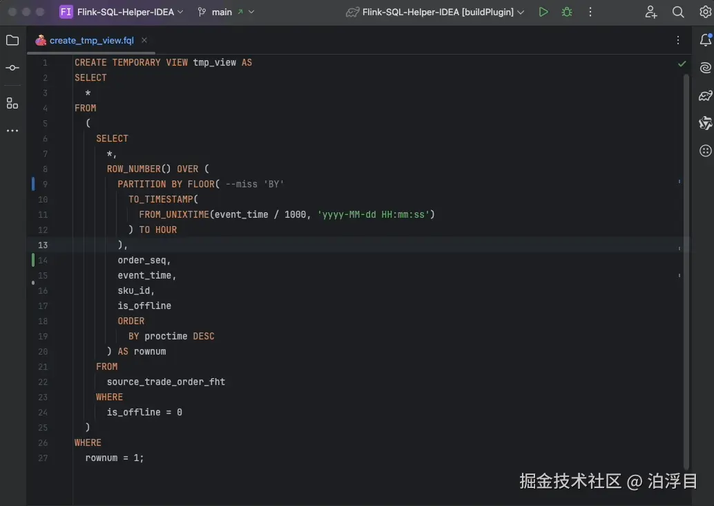Image resolution: width=714 pixels, height=506 pixels.
Task: Click the Debug bug icon
Action: tap(567, 12)
